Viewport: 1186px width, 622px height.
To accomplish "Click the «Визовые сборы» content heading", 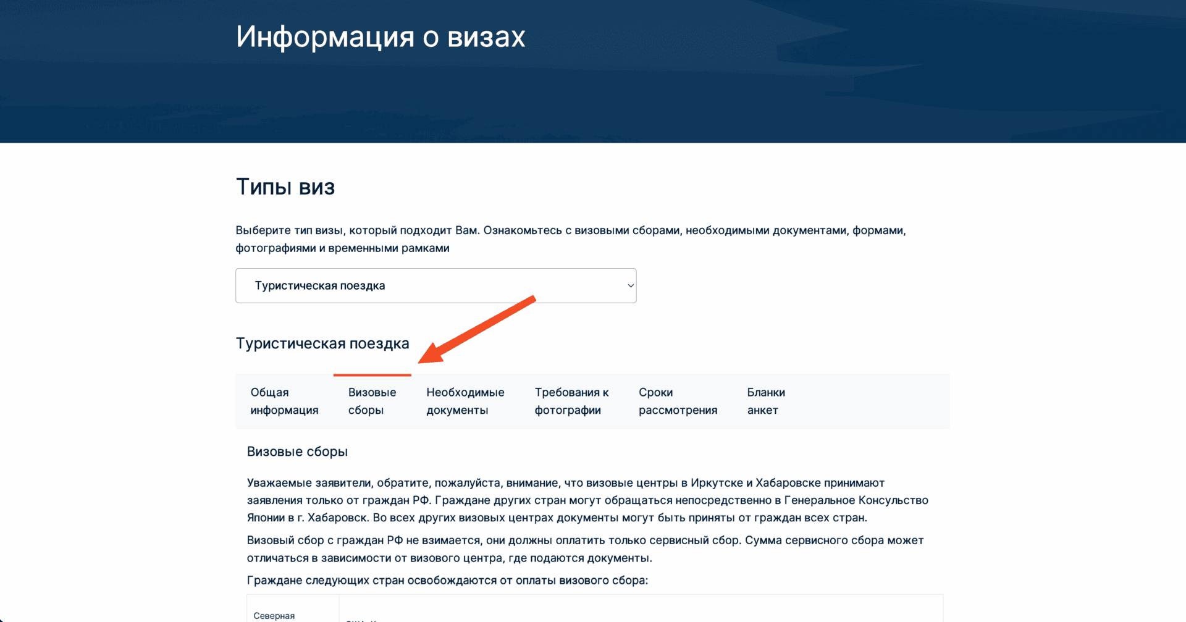I will tap(297, 451).
